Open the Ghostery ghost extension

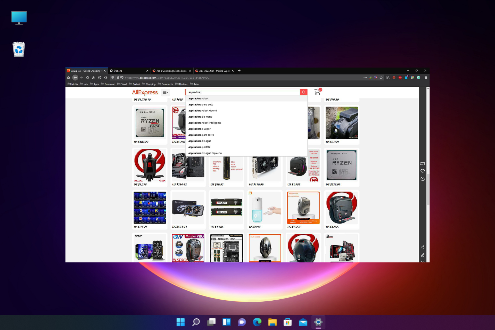406,77
